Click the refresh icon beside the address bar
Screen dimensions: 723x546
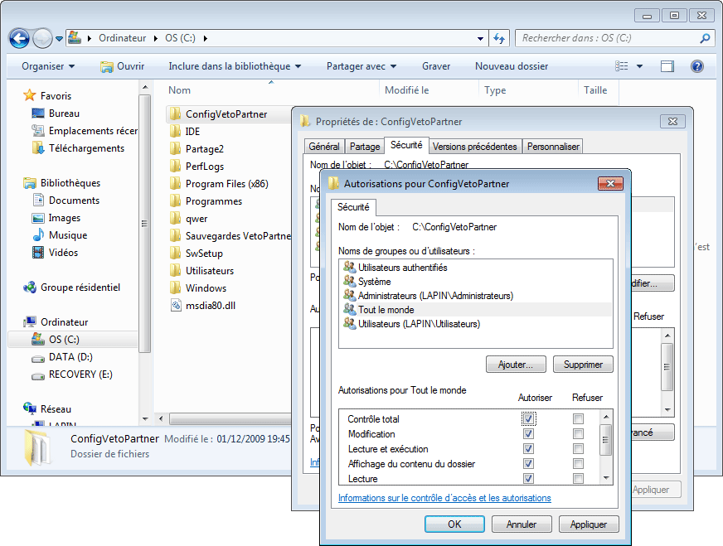(x=498, y=38)
